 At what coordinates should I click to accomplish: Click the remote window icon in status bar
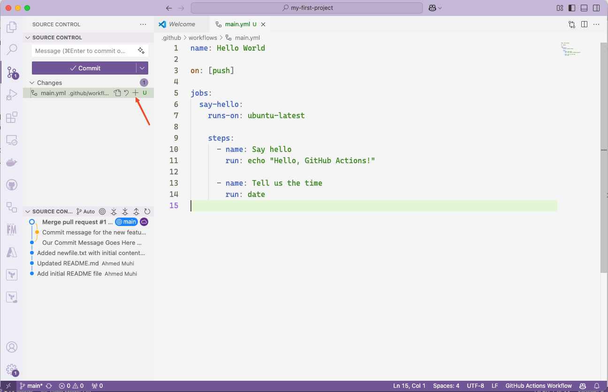click(x=8, y=386)
